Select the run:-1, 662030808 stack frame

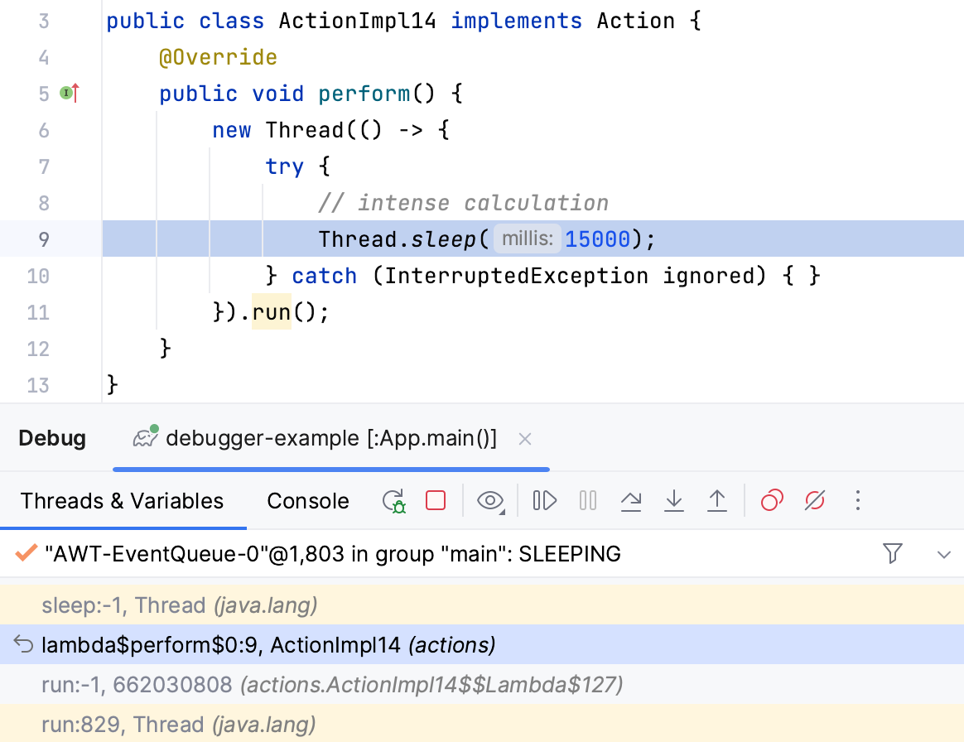point(482,684)
